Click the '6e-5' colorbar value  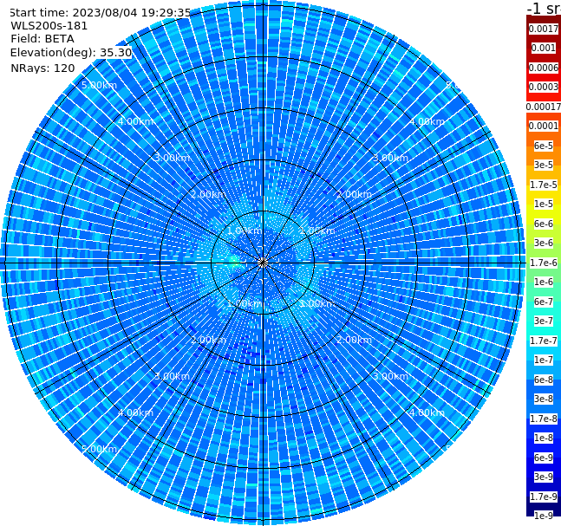(544, 146)
